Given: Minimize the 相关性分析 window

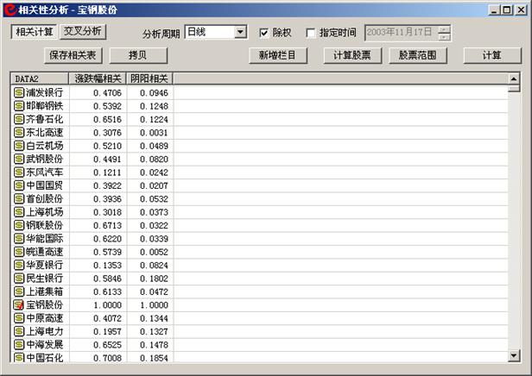Looking at the screenshot, I should pos(494,9).
